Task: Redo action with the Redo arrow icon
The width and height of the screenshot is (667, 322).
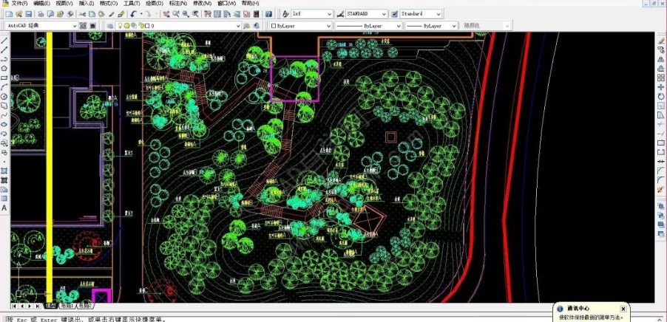Action: tap(148, 14)
